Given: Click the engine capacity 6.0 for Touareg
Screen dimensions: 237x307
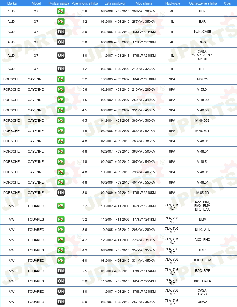Looking at the screenshot, I should 85,261.
